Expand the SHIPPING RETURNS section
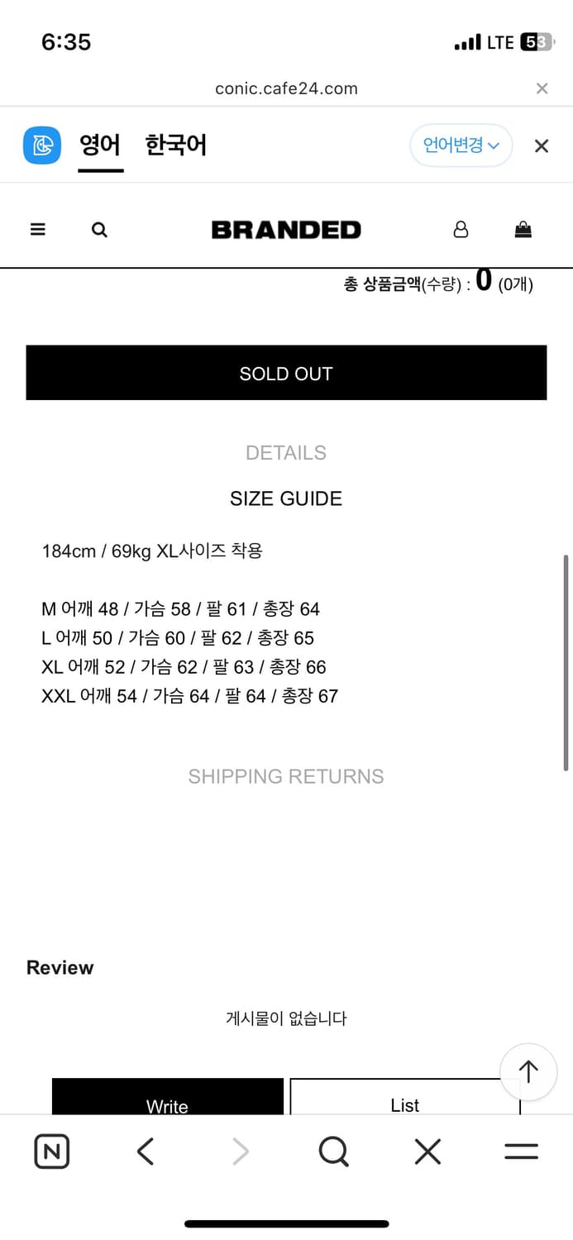The height and width of the screenshot is (1240, 573). point(286,776)
